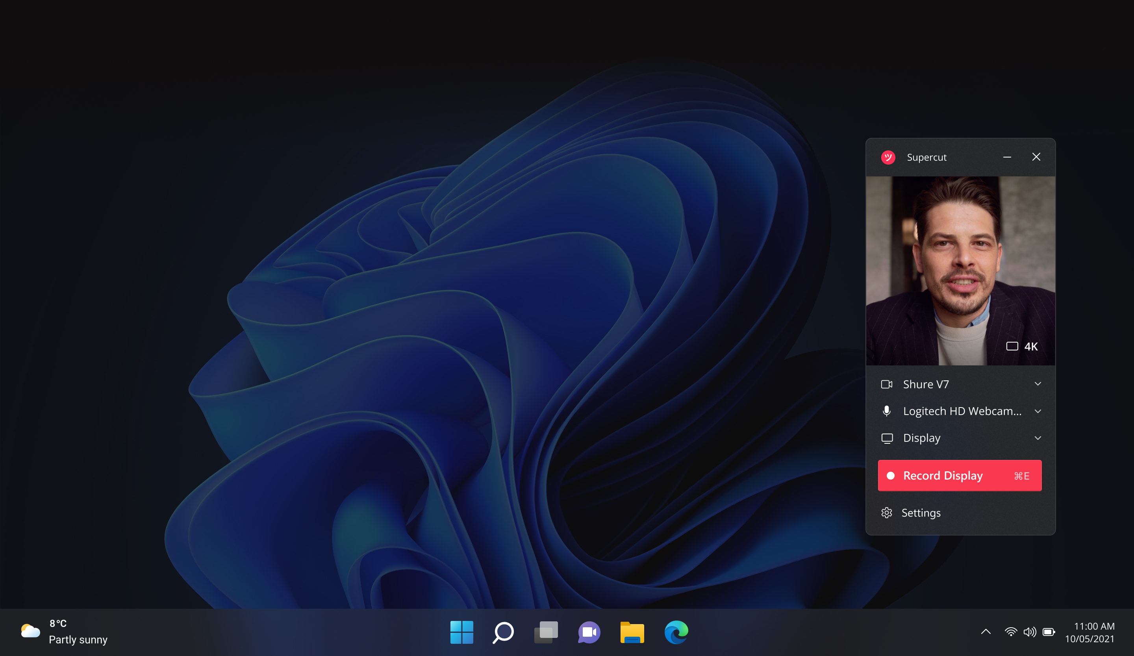Screen dimensions: 1134x656
Task: Show hidden system tray icons
Action: pos(986,632)
